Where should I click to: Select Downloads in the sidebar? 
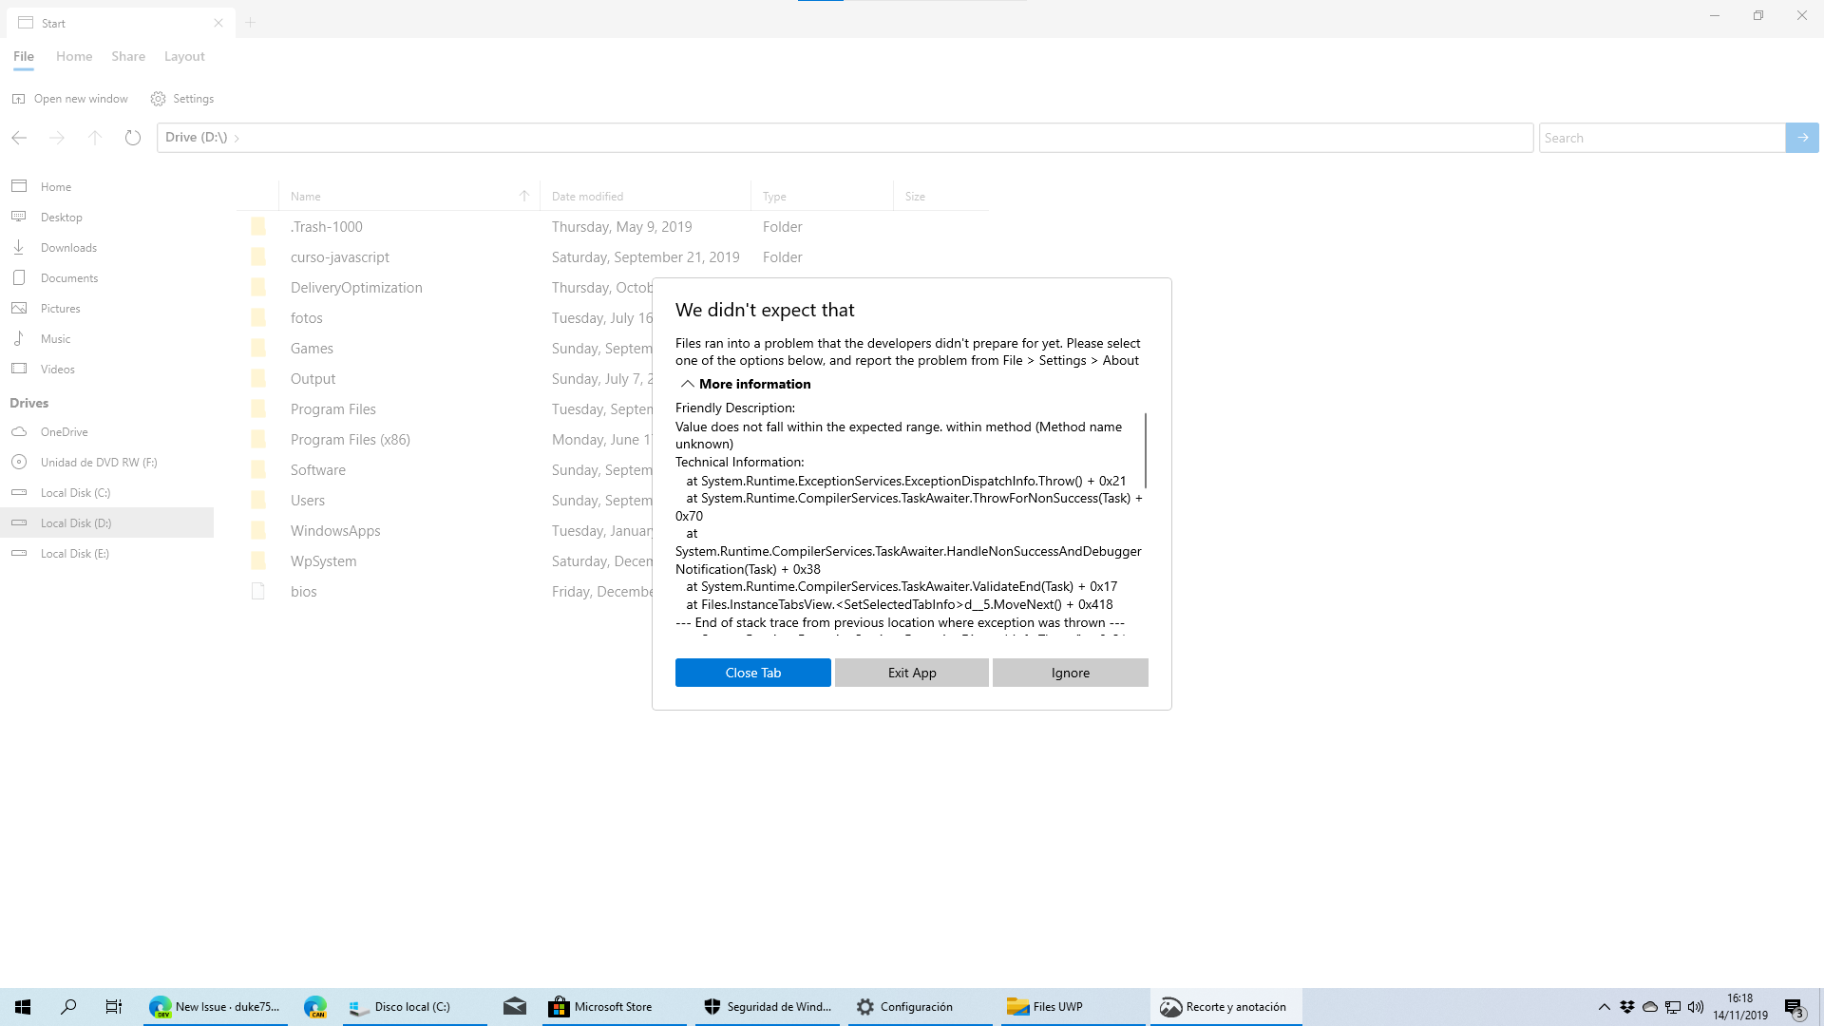point(66,247)
